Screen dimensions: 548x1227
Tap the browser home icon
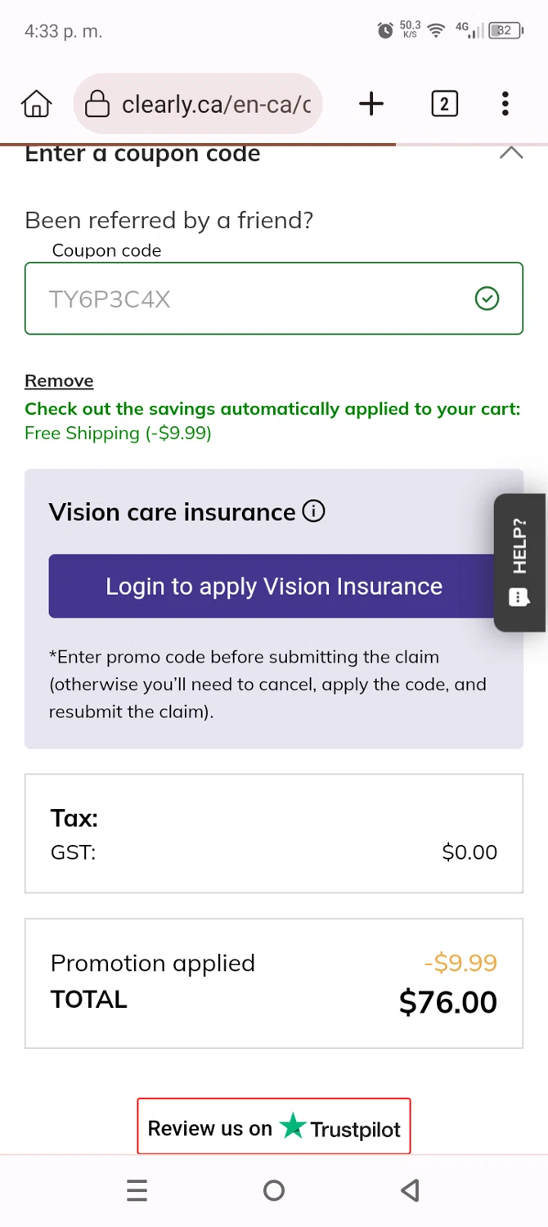(36, 104)
